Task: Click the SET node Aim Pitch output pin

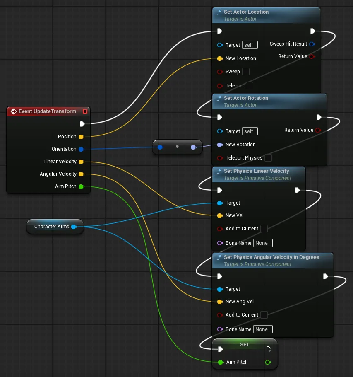Action: click(268, 362)
